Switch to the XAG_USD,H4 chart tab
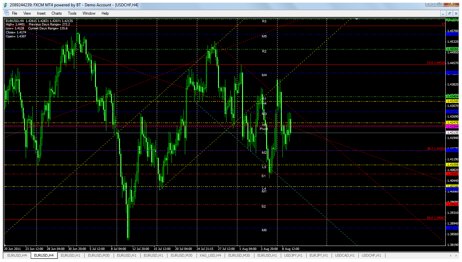The width and height of the screenshot is (462, 262). (210, 256)
